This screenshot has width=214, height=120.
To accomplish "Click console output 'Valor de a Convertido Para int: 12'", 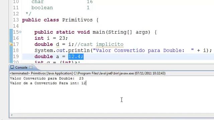I will (x=48, y=83).
